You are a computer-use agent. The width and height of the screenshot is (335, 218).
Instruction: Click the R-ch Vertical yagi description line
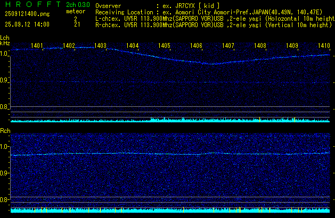tap(214, 25)
